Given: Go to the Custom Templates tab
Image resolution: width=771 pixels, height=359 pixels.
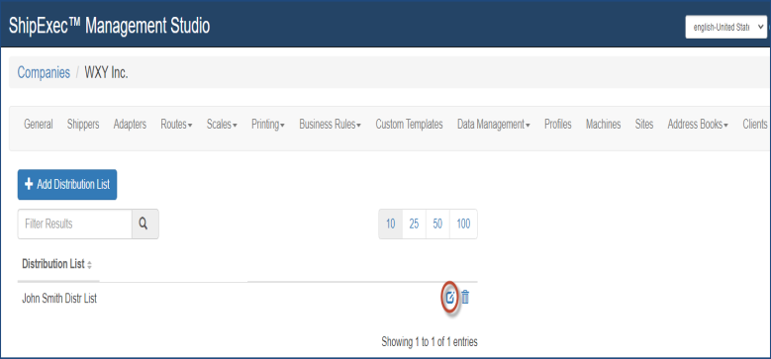Looking at the screenshot, I should pyautogui.click(x=409, y=125).
